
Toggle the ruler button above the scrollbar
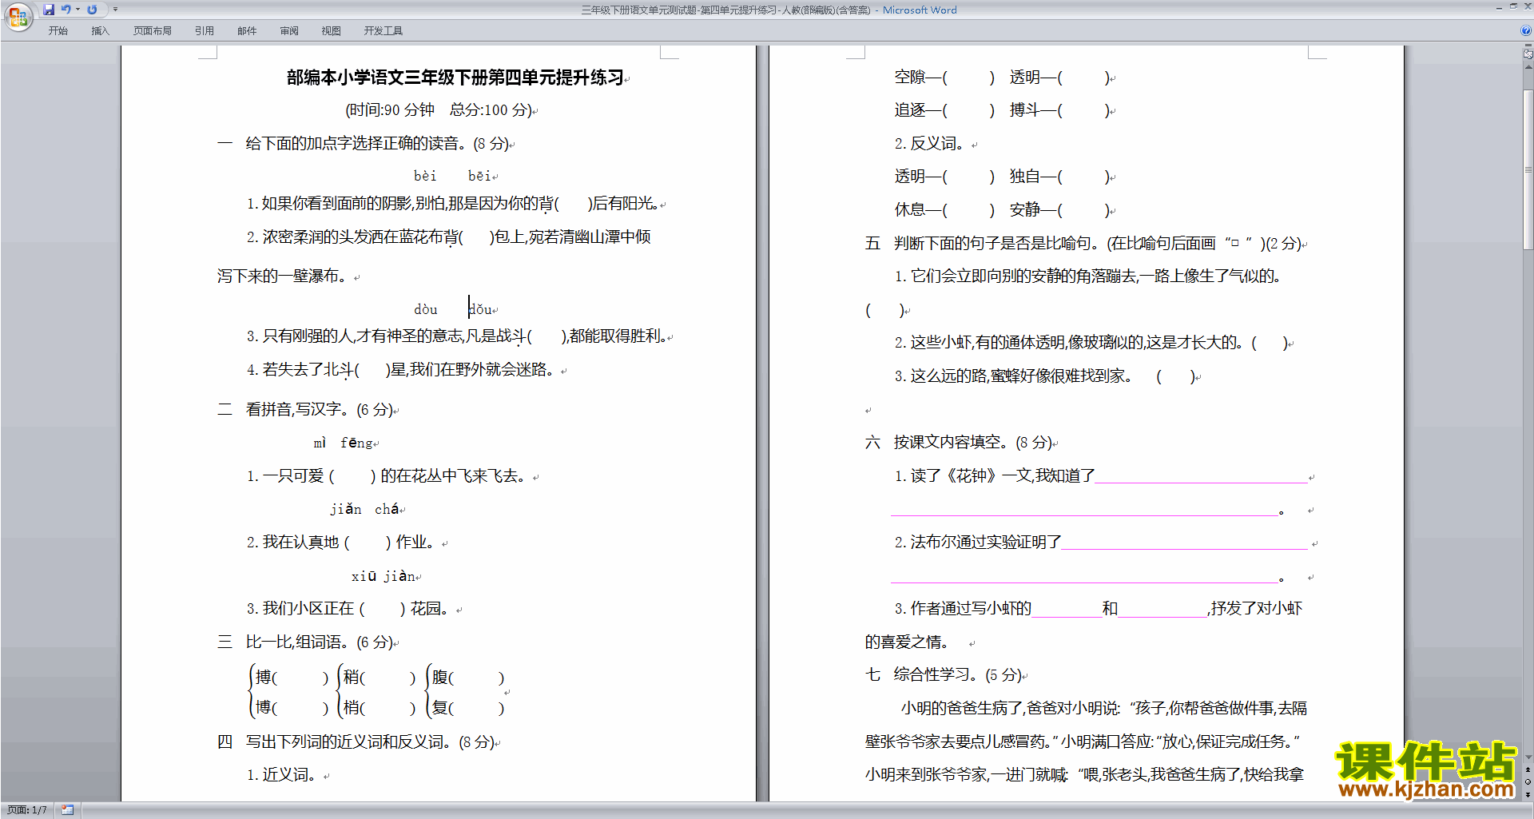pos(1528,54)
